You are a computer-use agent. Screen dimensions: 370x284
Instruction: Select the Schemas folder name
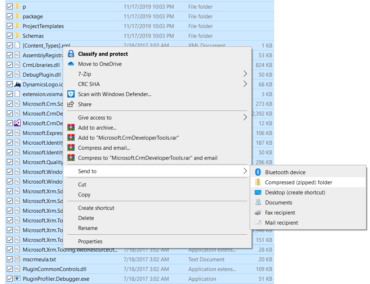pyautogui.click(x=33, y=36)
